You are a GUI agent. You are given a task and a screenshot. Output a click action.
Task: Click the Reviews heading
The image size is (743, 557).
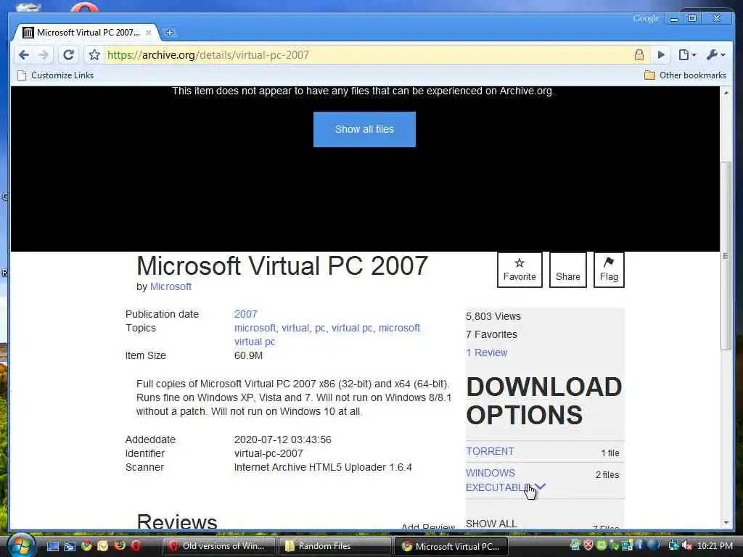pos(177,521)
